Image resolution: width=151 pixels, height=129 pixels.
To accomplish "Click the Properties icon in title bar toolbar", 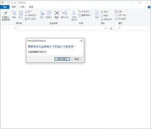I will pos(8,3).
